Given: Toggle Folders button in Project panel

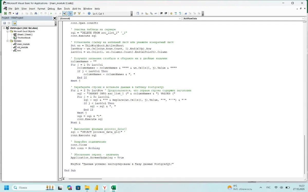Looking at the screenshot, I should pos(14,23).
